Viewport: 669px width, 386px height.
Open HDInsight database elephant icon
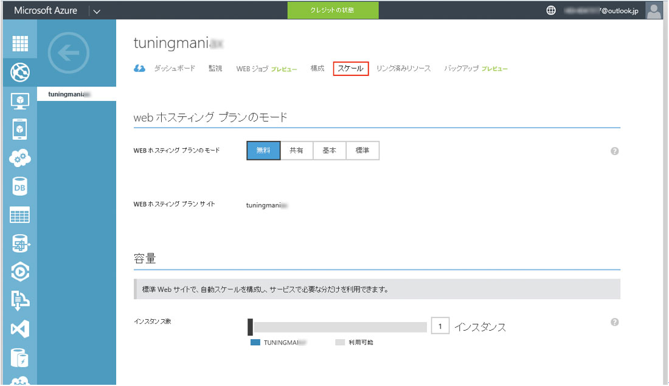point(20,244)
